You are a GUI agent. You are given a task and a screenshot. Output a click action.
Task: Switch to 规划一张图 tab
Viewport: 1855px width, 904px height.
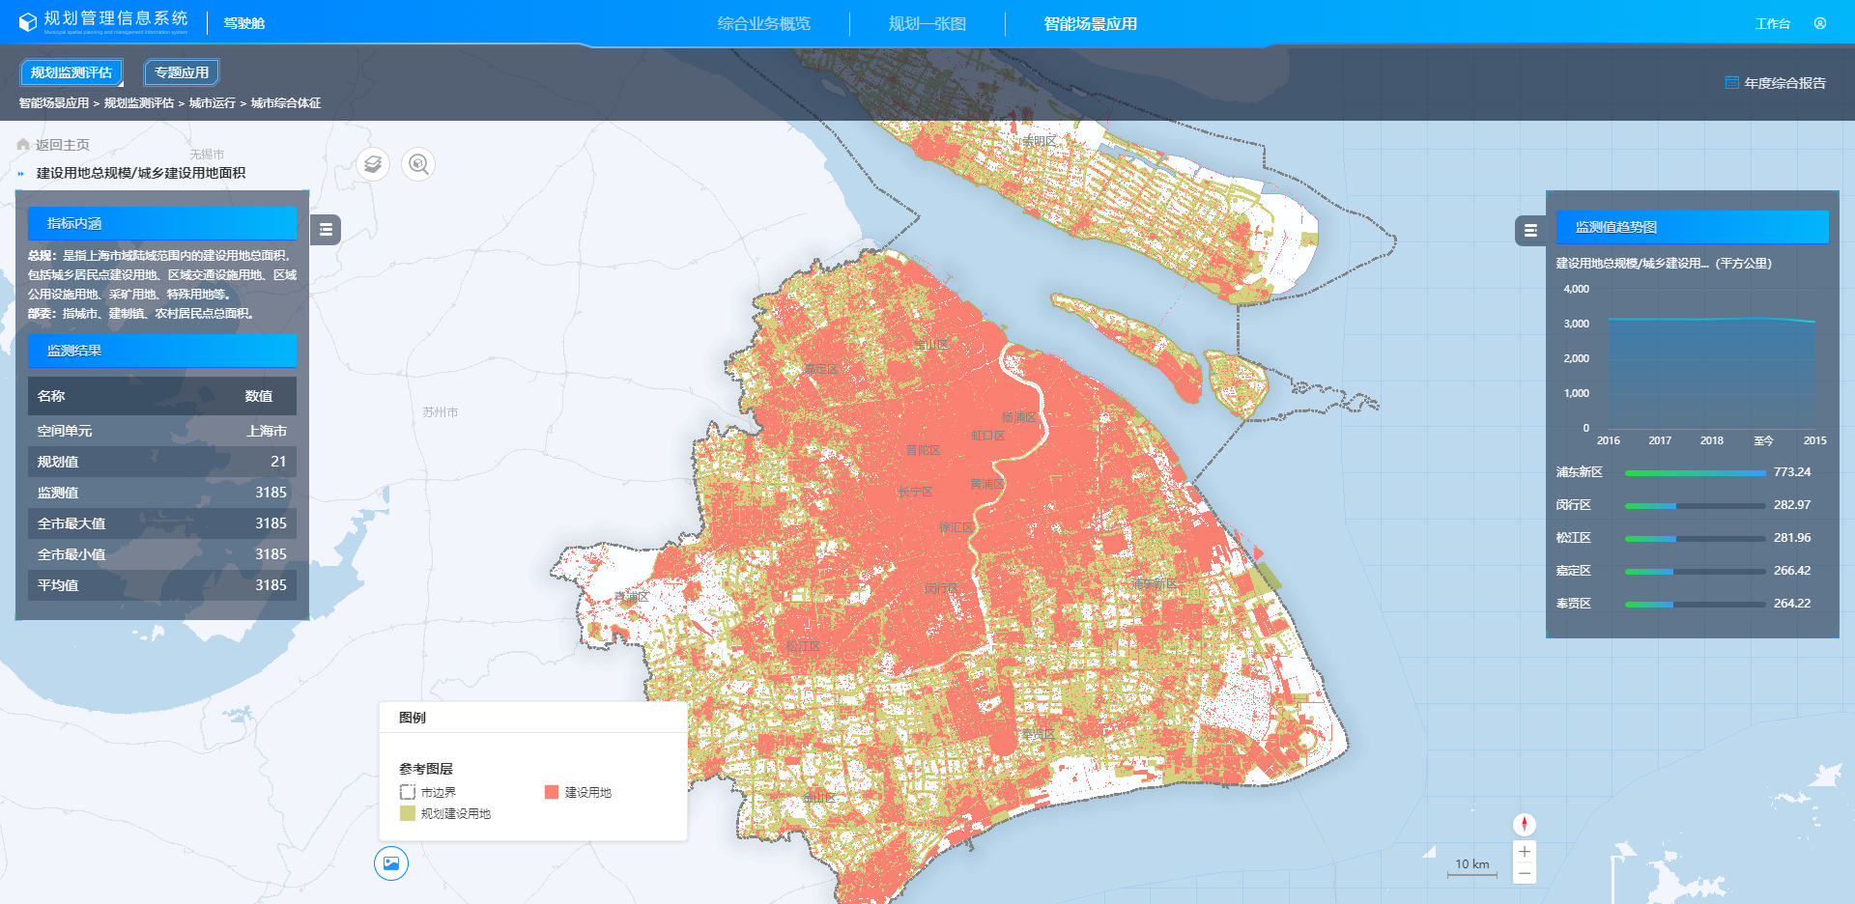tap(927, 24)
